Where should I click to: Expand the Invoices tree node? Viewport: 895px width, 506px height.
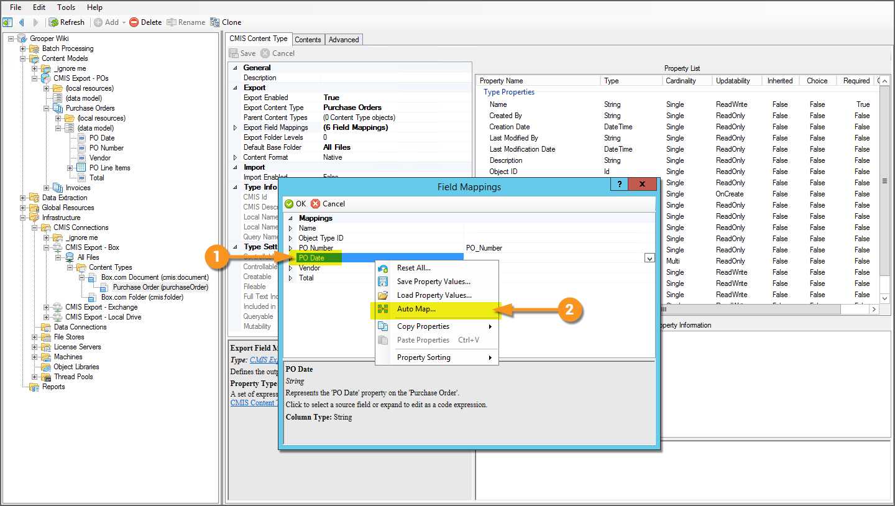(x=47, y=188)
